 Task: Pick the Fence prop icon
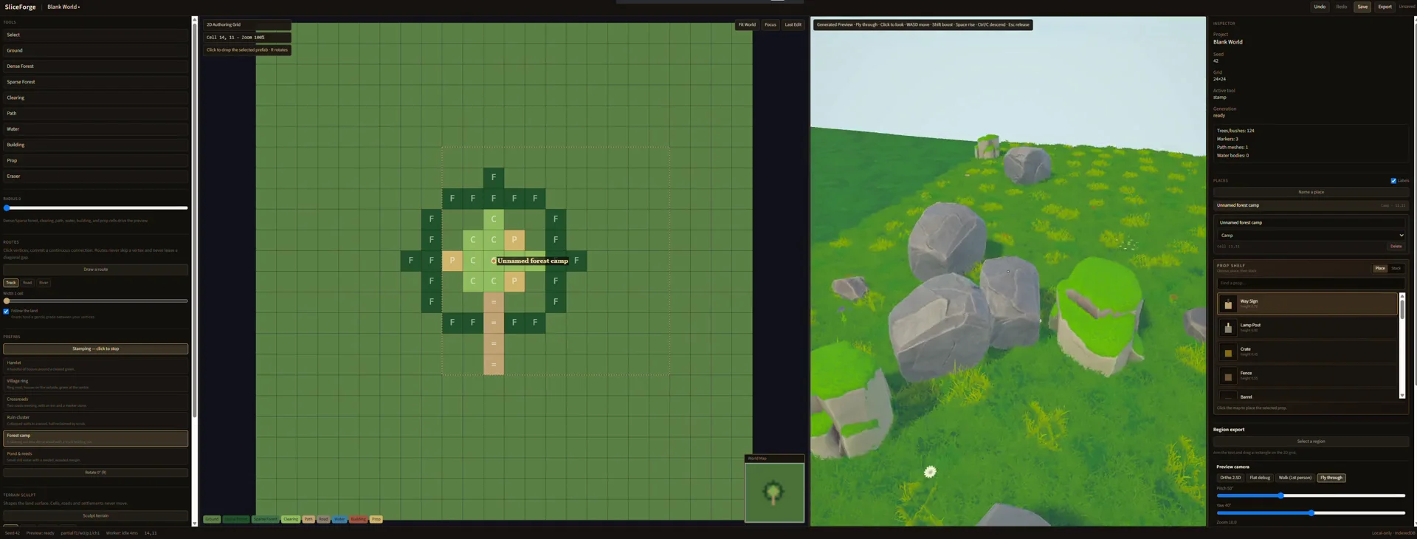(1228, 377)
